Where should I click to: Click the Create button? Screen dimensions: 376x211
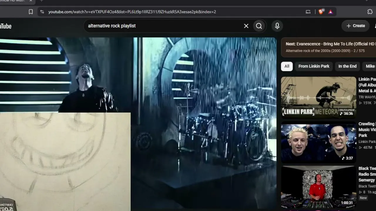point(355,26)
